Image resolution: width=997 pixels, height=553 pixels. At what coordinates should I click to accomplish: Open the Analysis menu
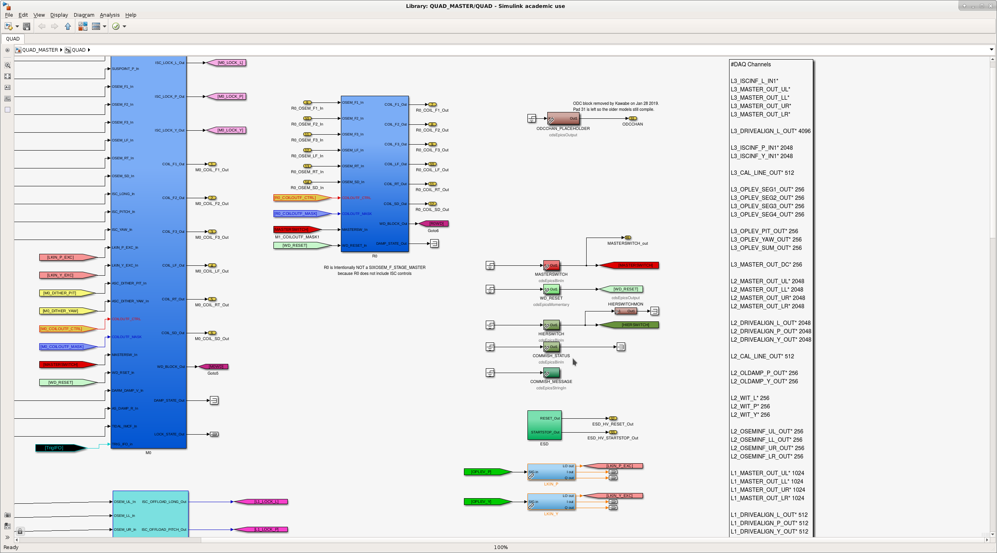point(110,15)
